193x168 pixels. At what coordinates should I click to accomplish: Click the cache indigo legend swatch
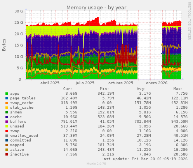pyautogui.click(x=7, y=117)
